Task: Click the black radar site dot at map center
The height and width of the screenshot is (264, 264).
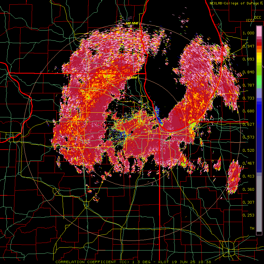Action: (x=132, y=132)
